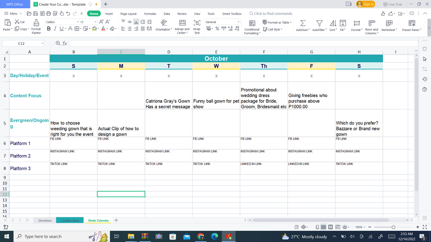Decrease decimal places
The height and width of the screenshot is (242, 431).
pyautogui.click(x=237, y=28)
